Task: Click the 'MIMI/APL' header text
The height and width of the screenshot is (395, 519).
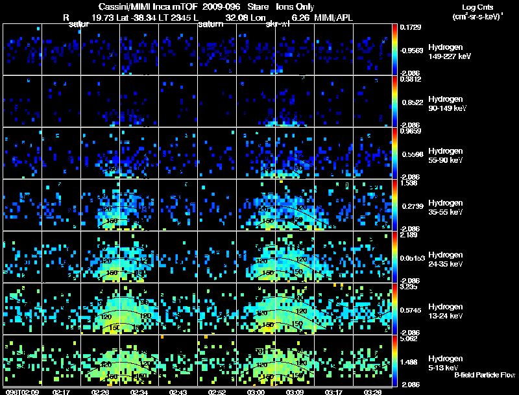Action: click(333, 18)
